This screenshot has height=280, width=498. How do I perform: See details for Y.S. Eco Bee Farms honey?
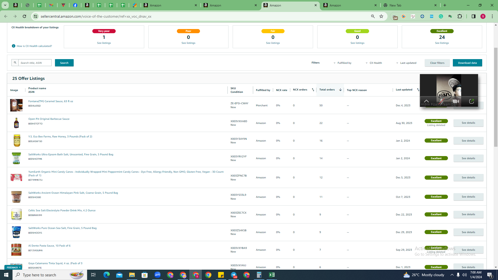(468, 141)
